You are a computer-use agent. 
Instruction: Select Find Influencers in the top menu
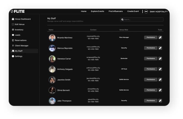coord(116,11)
